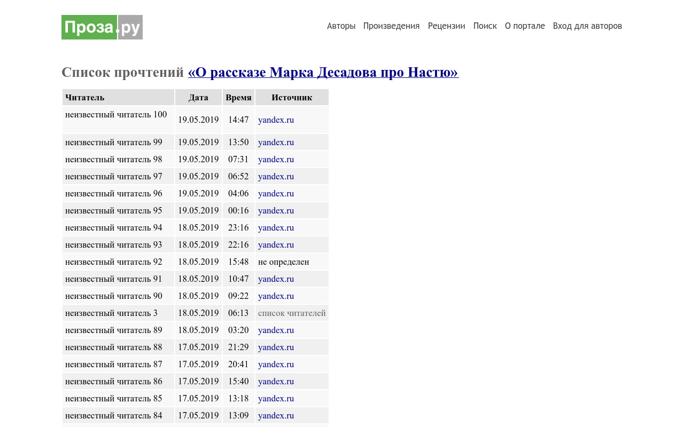The image size is (684, 427).
Task: Open the Поиск page
Action: [485, 26]
